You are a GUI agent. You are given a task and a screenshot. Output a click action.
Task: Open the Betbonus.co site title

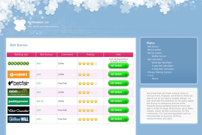click(38, 22)
